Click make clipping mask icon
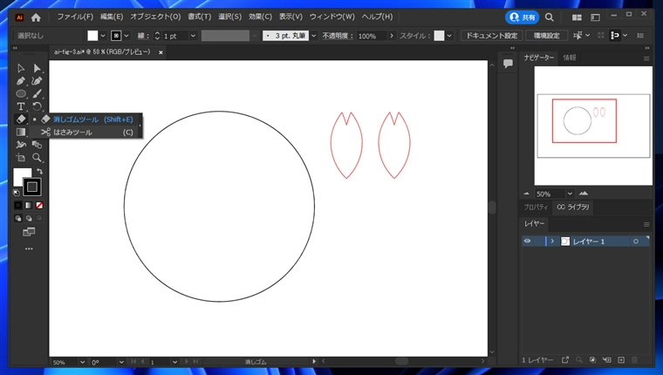 pos(593,360)
